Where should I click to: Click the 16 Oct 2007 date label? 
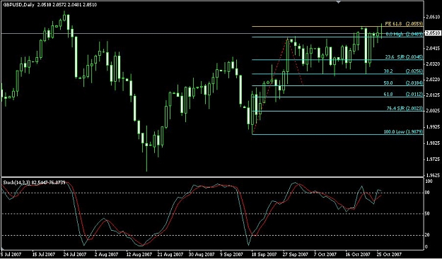pos(357,254)
